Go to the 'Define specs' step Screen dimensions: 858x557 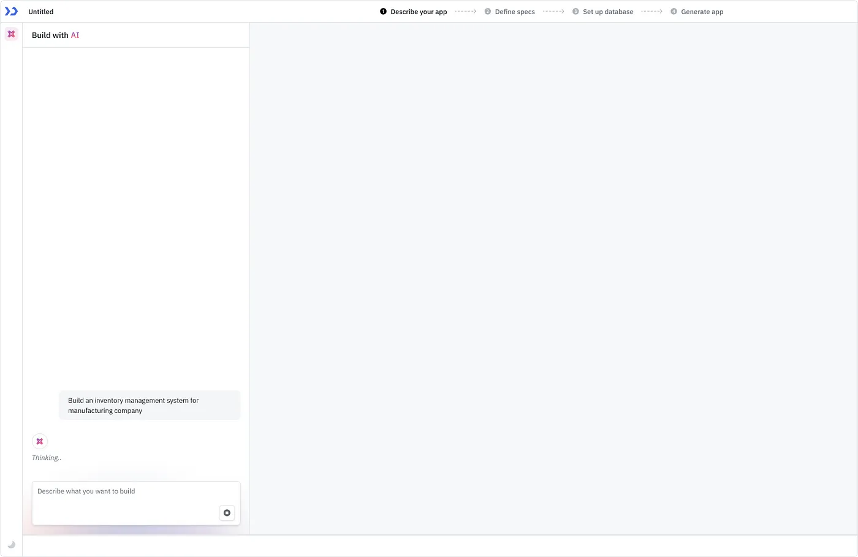[510, 12]
